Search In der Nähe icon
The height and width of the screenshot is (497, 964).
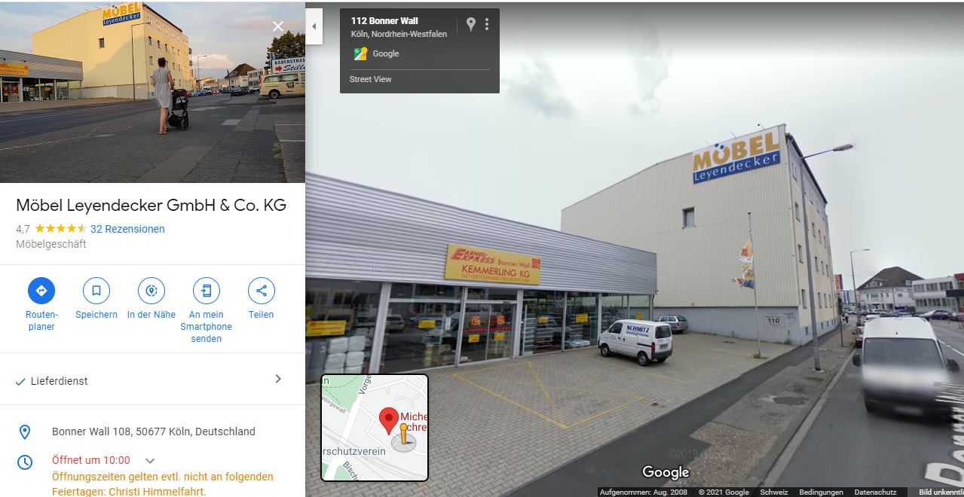(151, 291)
